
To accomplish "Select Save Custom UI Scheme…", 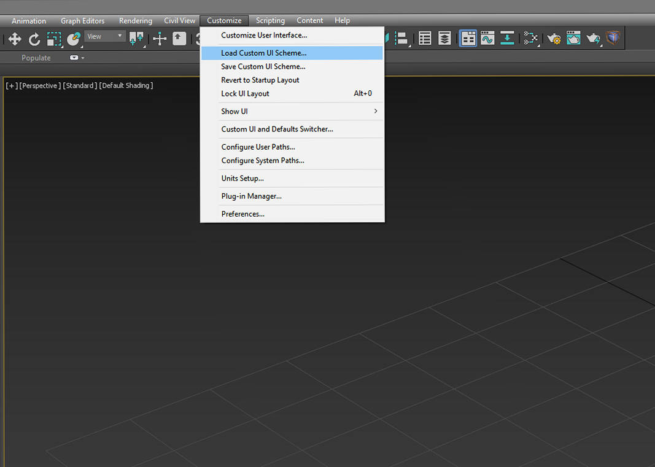I will click(292, 66).
